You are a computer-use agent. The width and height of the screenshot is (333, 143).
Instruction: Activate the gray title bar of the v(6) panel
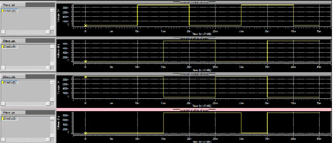tap(194, 74)
